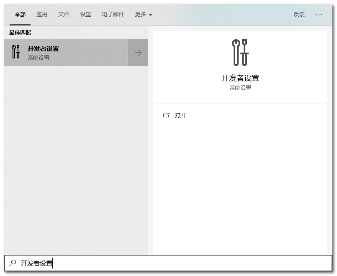Image resolution: width=337 pixels, height=276 pixels.
Task: Switch to the 应用 tab
Action: pos(42,14)
